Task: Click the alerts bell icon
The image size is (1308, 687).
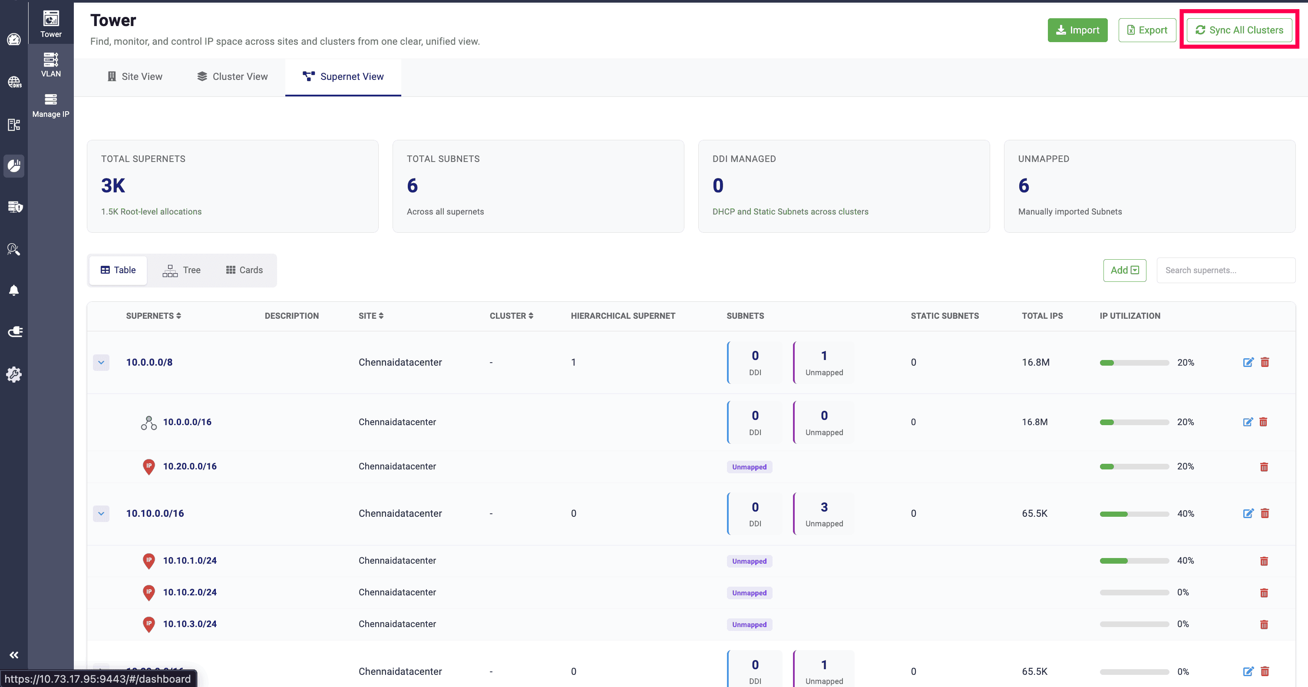Action: coord(14,291)
